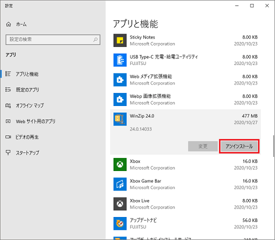Click the apps list vertical scrollbar
Image resolution: width=275 pixels, height=240 pixels.
(273, 146)
